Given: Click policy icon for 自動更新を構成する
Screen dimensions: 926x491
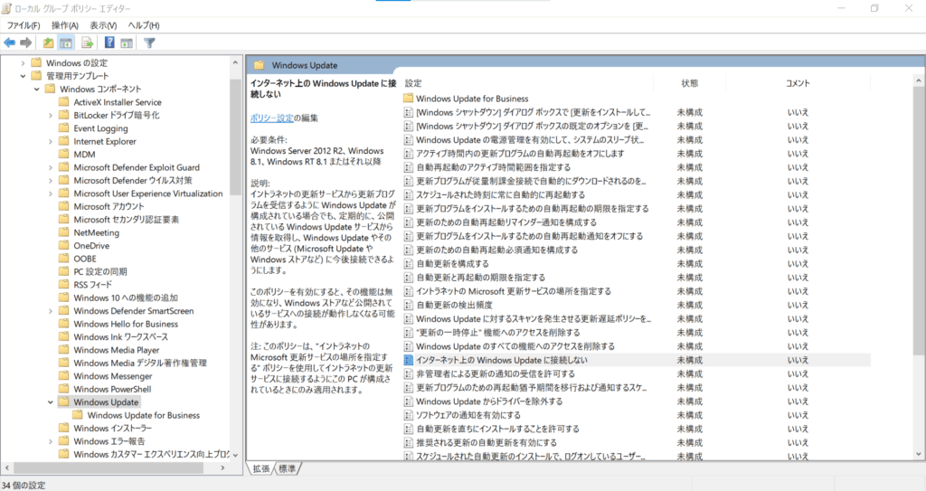Looking at the screenshot, I should 408,263.
